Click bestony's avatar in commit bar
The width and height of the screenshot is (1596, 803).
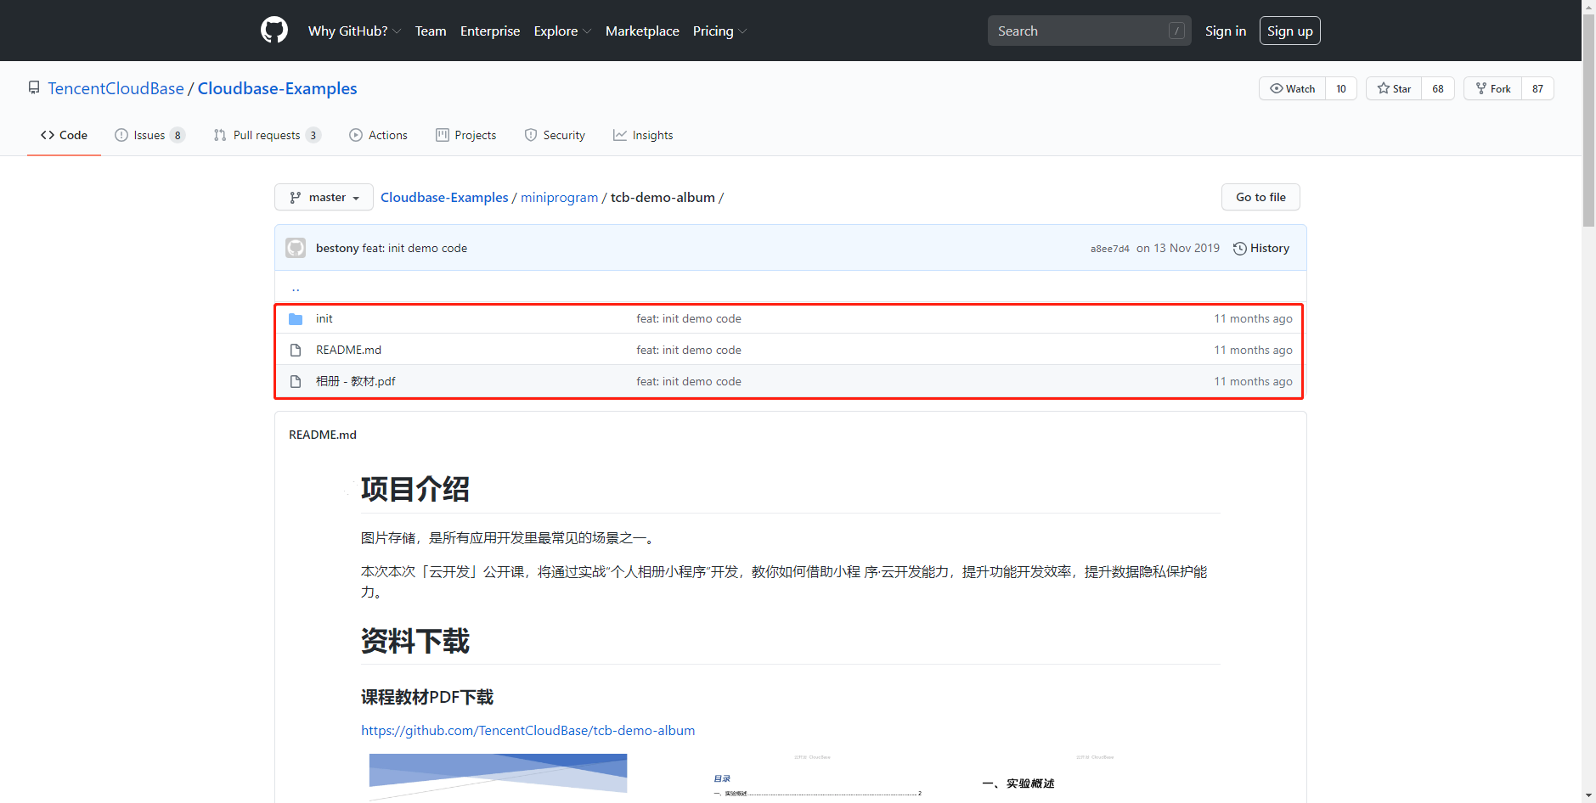click(x=296, y=248)
